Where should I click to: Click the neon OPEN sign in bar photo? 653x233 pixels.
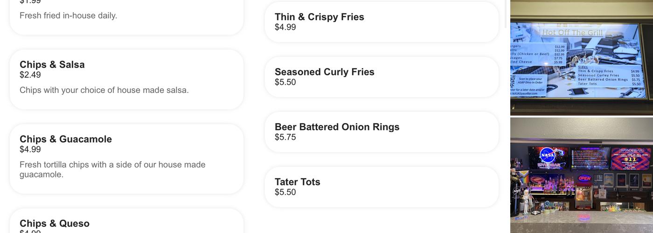584,178
